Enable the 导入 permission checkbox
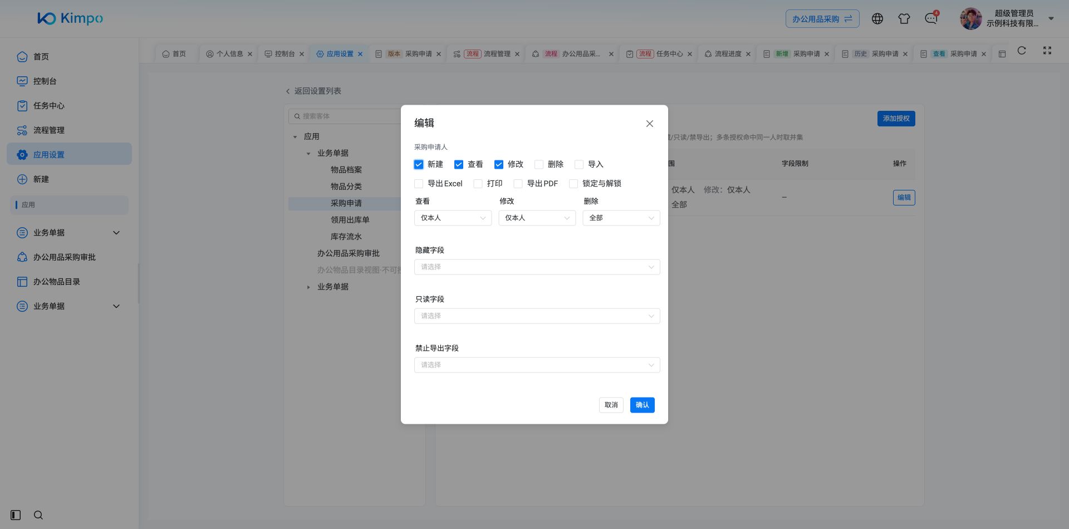This screenshot has width=1069, height=529. [x=579, y=164]
